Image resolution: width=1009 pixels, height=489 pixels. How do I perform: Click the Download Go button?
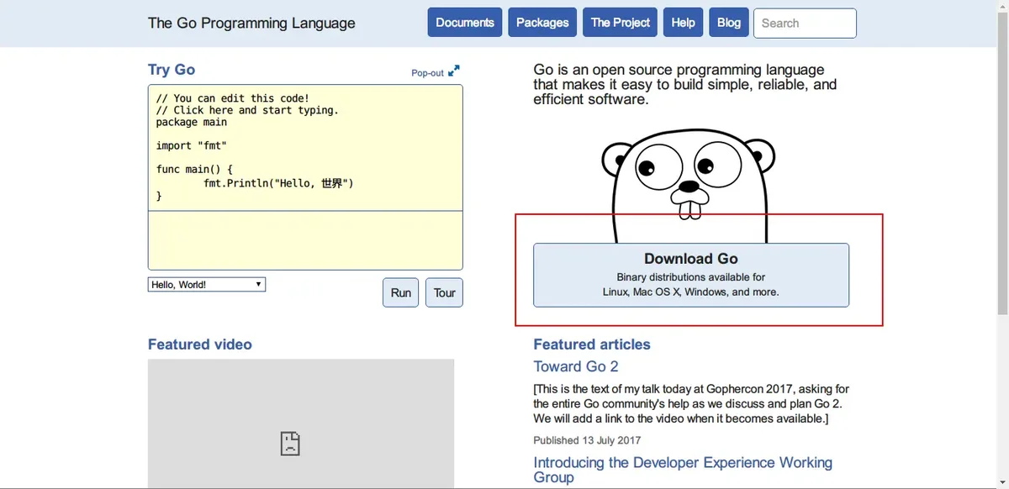pos(691,275)
